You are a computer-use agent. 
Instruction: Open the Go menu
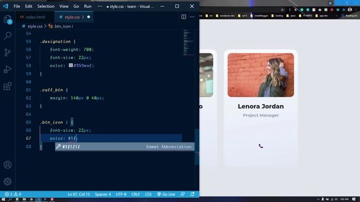point(76,6)
